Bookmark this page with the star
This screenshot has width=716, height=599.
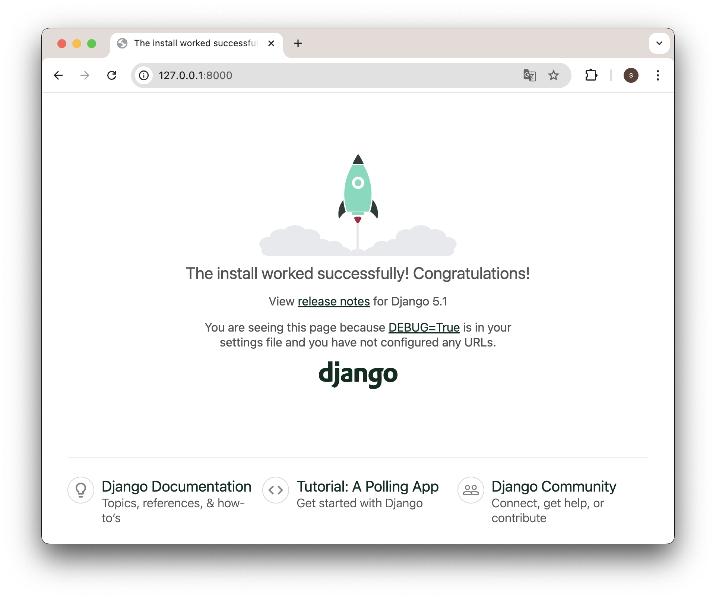[554, 75]
